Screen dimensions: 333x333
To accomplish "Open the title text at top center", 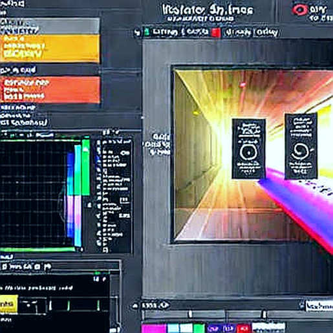I will [208, 10].
